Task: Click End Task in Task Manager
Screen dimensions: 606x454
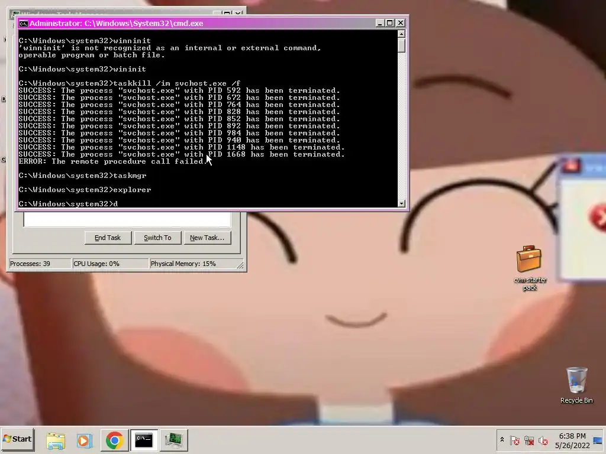Action: [x=108, y=238]
